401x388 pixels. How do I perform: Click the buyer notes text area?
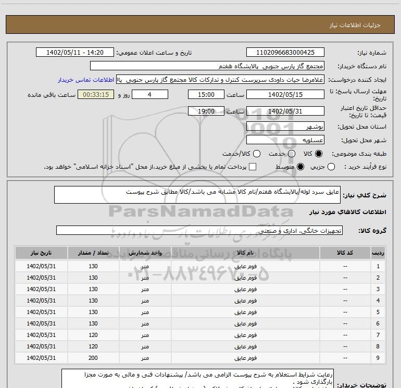point(197,379)
